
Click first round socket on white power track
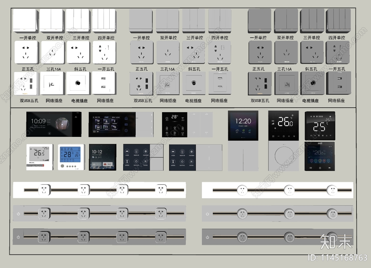coord(242,190)
